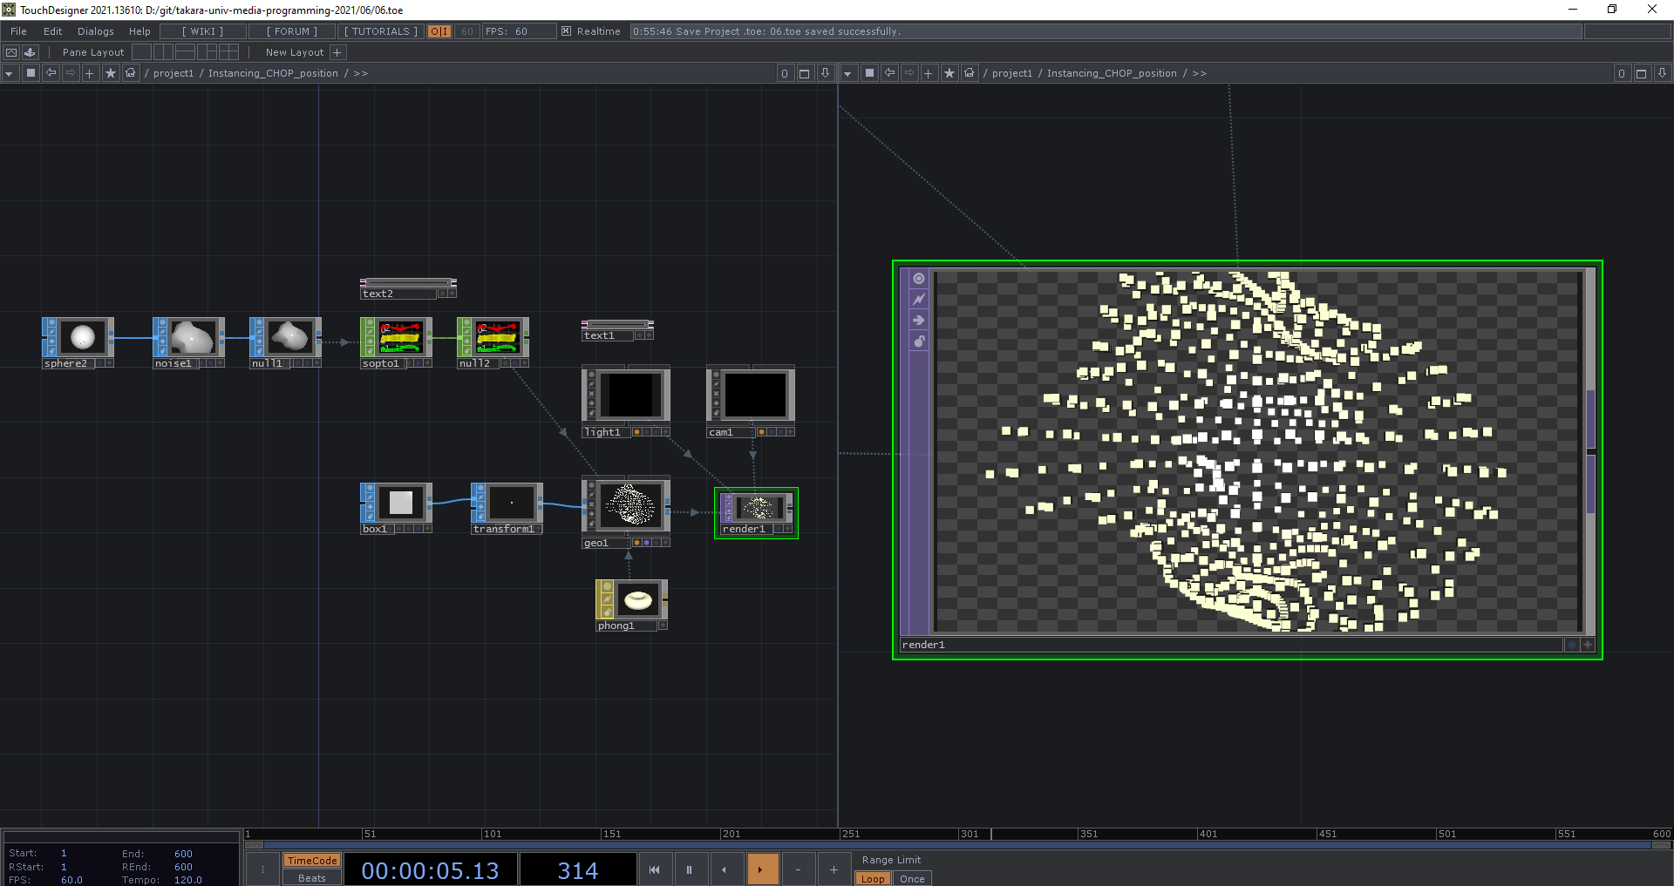Click the back arrow in right pane toolbar
This screenshot has height=886, width=1674.
click(889, 73)
